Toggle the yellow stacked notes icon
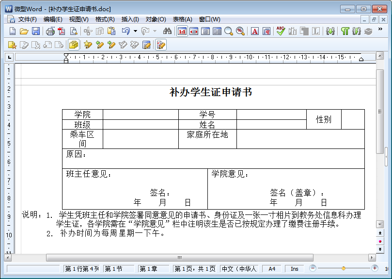 74,45
